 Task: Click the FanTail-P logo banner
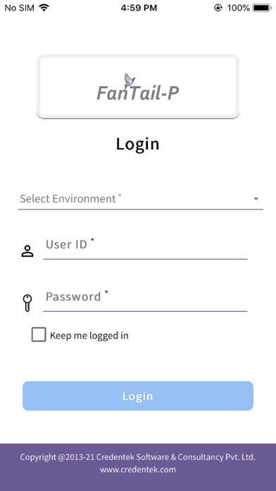[138, 87]
